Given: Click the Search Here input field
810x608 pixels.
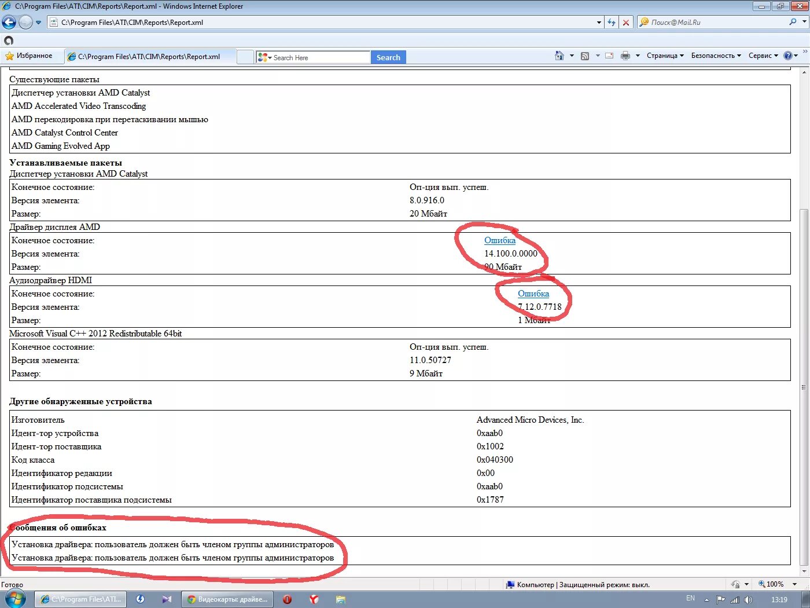Looking at the screenshot, I should tap(321, 57).
